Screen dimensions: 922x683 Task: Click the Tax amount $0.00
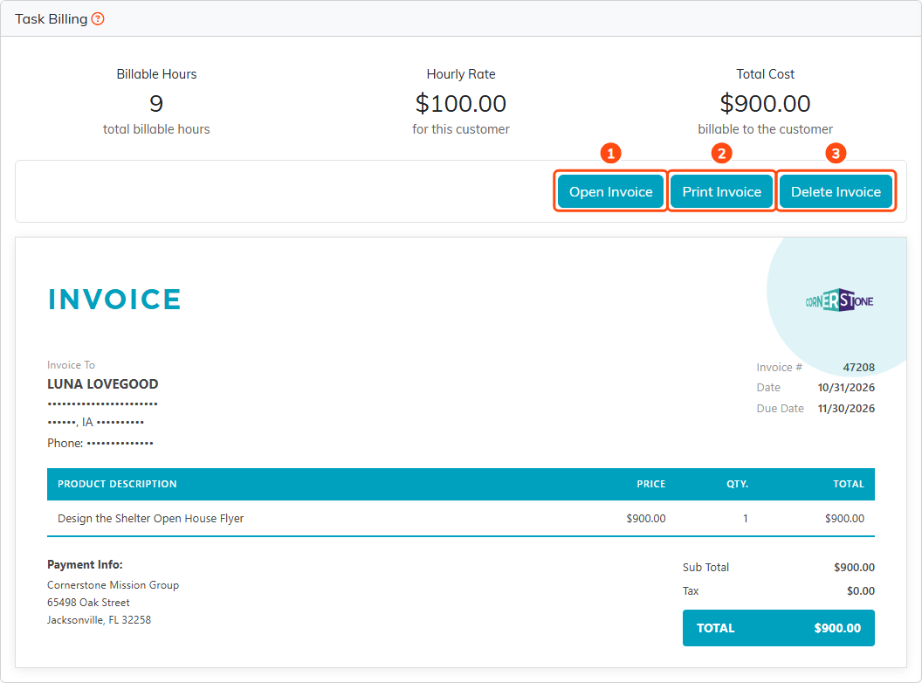click(x=860, y=590)
